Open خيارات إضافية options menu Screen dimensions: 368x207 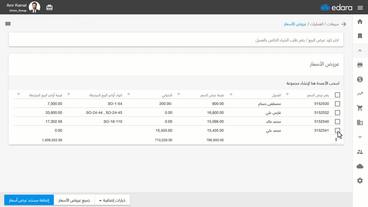coord(112,200)
